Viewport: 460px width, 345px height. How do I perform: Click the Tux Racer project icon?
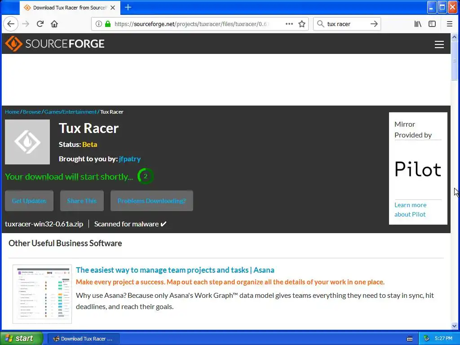click(27, 142)
